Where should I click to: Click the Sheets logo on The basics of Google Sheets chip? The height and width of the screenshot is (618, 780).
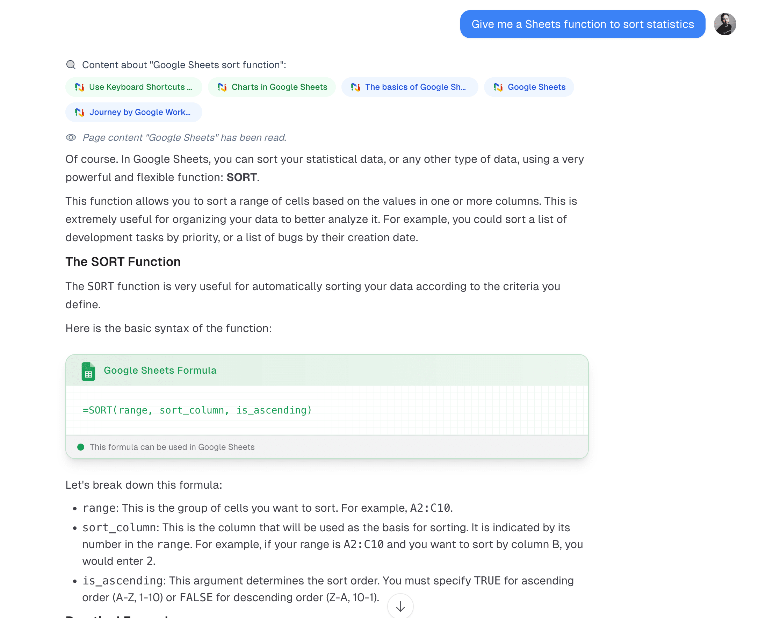click(356, 87)
